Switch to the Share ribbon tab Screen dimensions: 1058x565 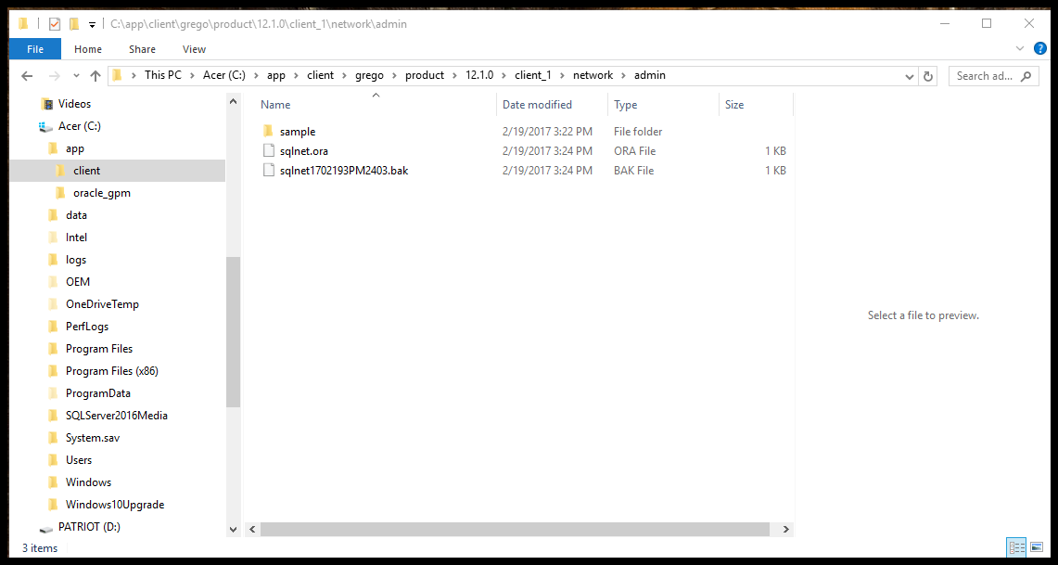coord(143,49)
